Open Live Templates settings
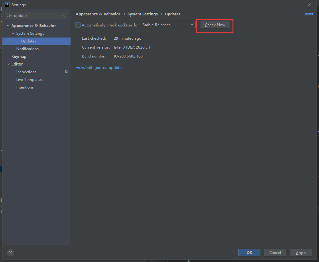This screenshot has height=262, width=319. point(29,80)
